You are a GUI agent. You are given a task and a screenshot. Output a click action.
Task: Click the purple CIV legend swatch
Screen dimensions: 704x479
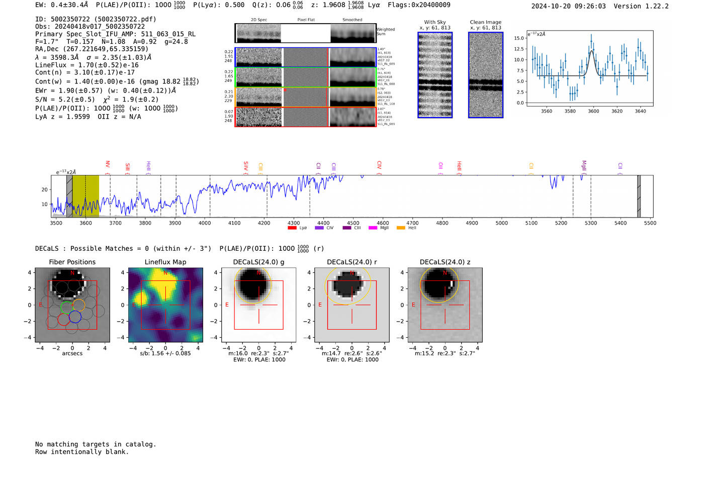click(319, 228)
